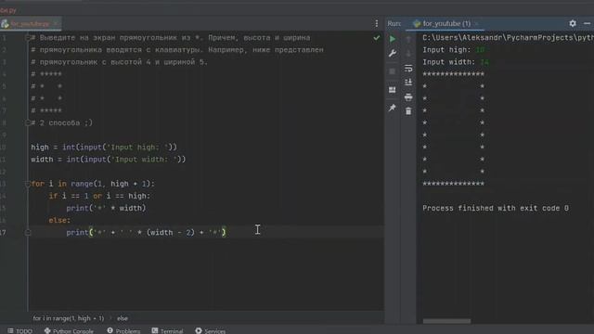This screenshot has height=334, width=594.
Task: Click the 'Run:' panel label
Action: (x=394, y=23)
